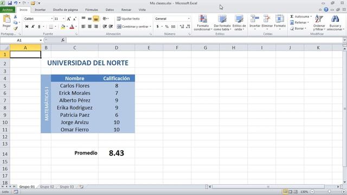Viewport: 347px width, 195px height.
Task: Toggle underline (S) formatting
Action: tap(39, 27)
